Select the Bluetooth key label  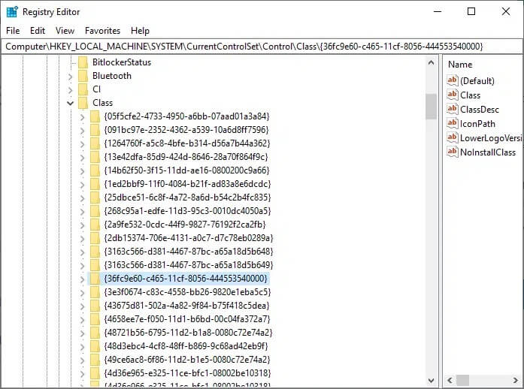coord(112,76)
